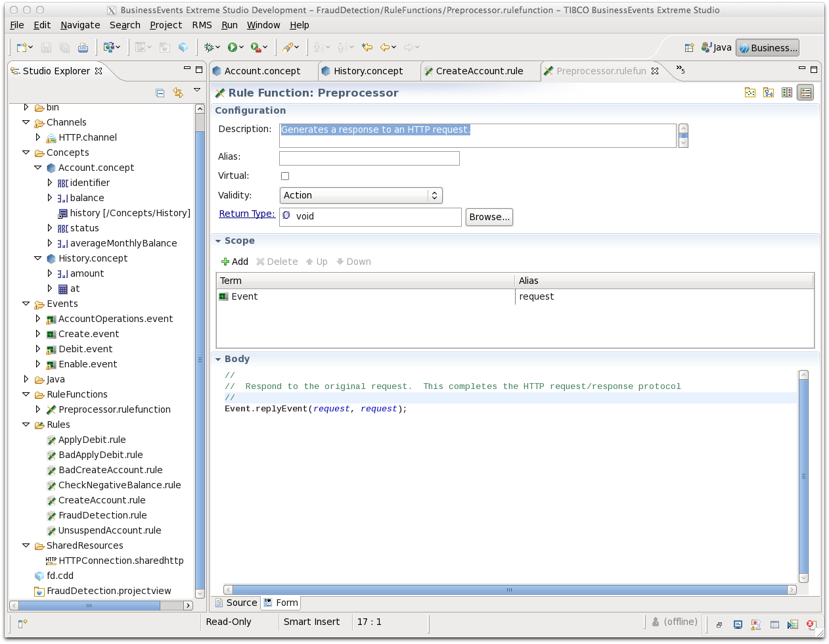The width and height of the screenshot is (829, 644).
Task: Click the Browse... button
Action: 489,217
